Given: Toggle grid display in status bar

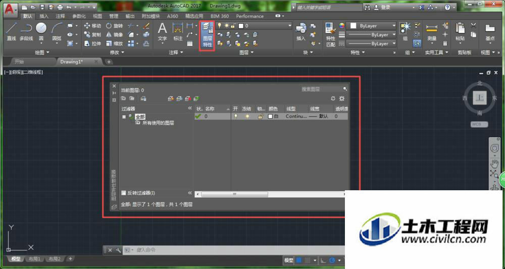Looking at the screenshot, I should tap(299, 260).
